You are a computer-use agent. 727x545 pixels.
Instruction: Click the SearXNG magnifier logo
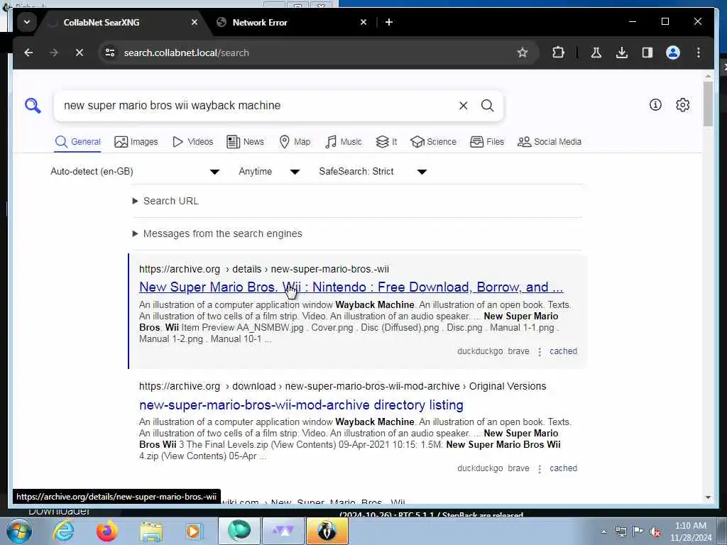(33, 105)
